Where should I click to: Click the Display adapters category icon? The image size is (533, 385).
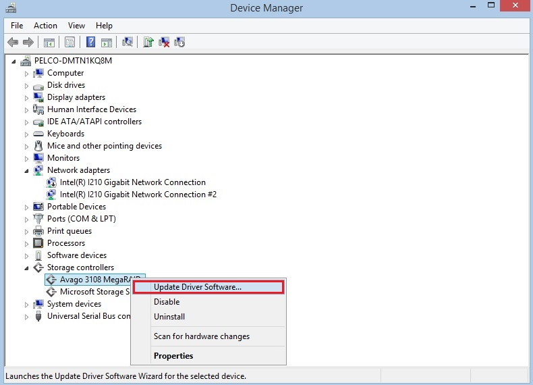pos(38,97)
